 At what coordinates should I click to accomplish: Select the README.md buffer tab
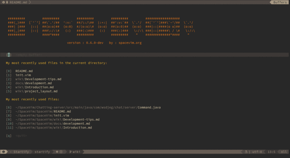pyautogui.click(x=18, y=2)
